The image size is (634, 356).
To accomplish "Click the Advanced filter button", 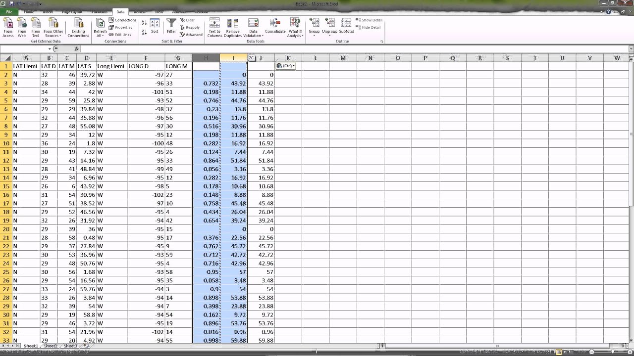I will pyautogui.click(x=191, y=35).
